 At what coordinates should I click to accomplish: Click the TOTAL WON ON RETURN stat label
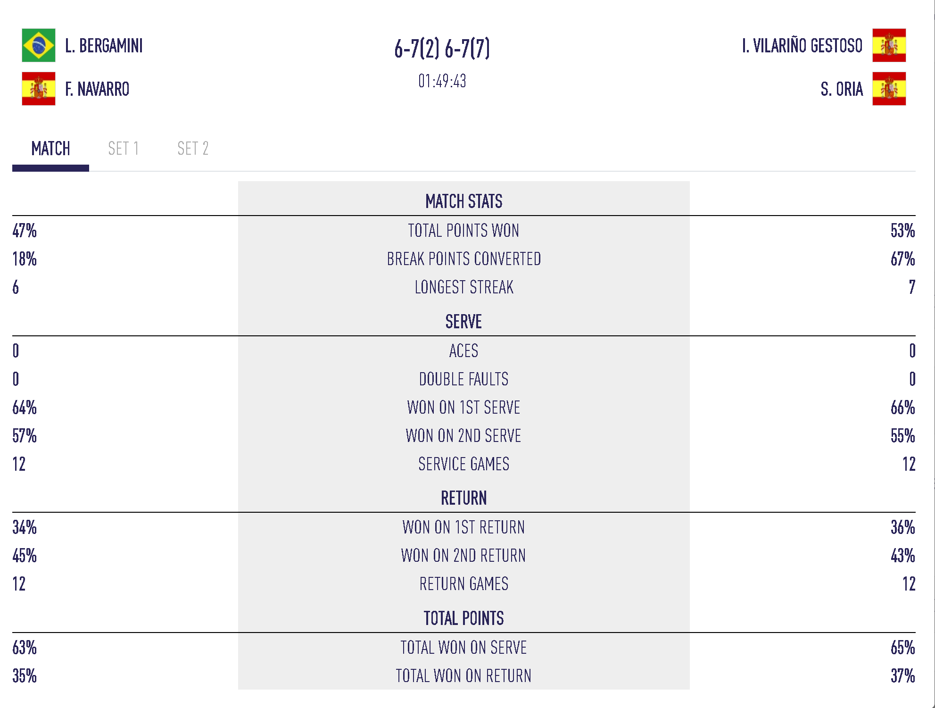(x=463, y=676)
